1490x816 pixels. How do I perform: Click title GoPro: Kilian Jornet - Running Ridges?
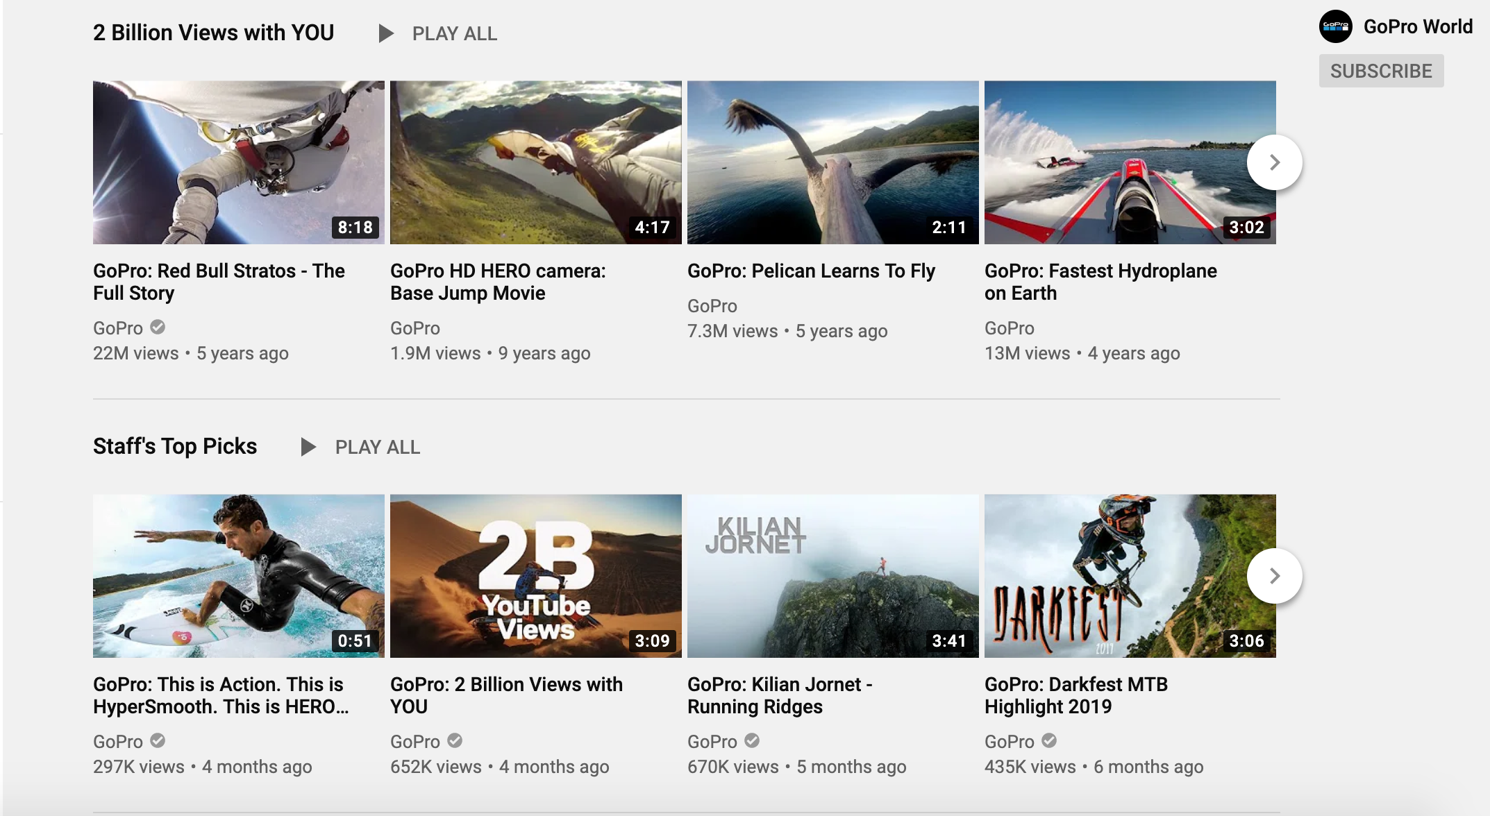pyautogui.click(x=780, y=695)
